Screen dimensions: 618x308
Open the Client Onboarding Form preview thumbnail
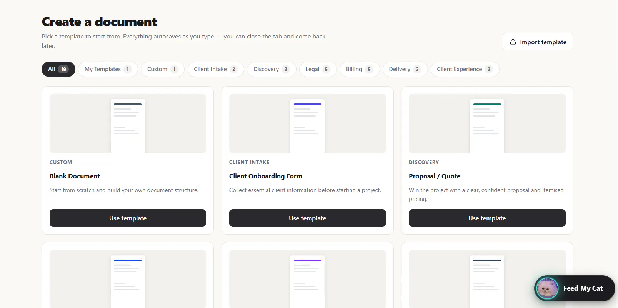click(308, 123)
